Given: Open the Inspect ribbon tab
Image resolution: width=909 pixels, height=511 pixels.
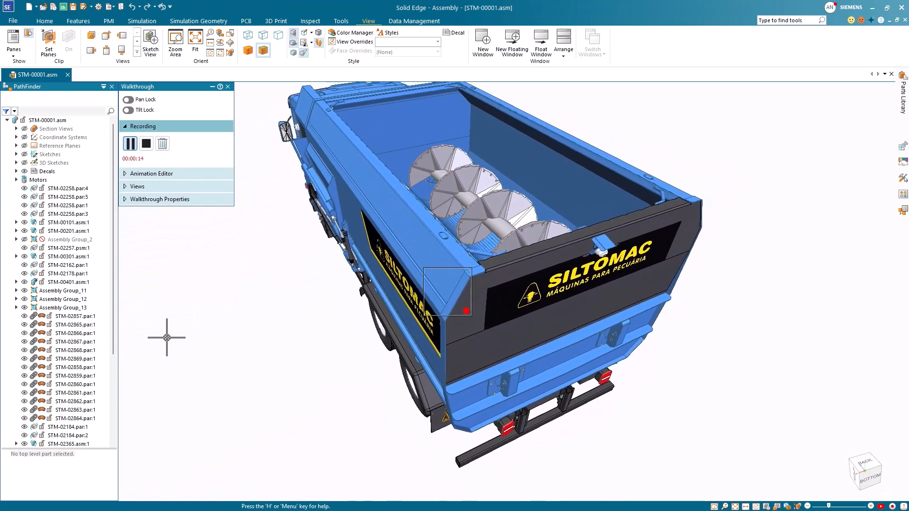Looking at the screenshot, I should pyautogui.click(x=310, y=21).
